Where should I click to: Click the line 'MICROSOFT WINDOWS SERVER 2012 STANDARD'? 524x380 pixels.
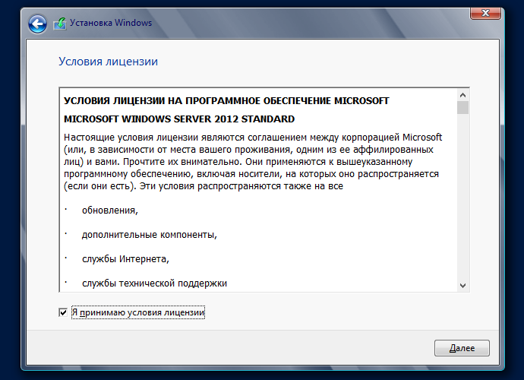coord(179,119)
